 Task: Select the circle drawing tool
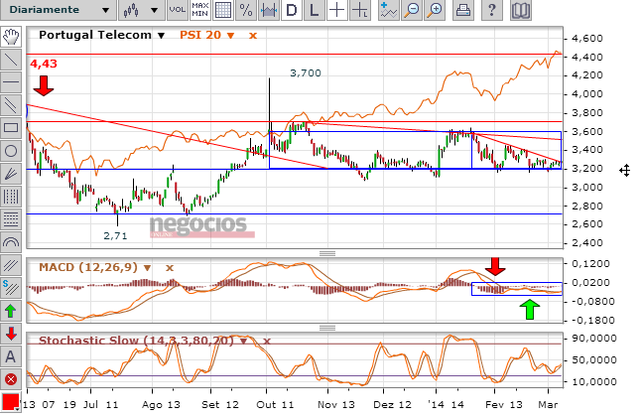click(11, 151)
